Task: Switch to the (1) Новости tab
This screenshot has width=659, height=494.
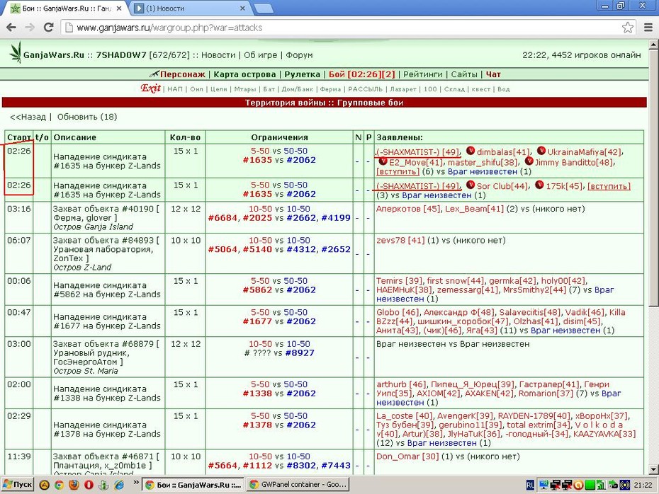Action: click(x=190, y=8)
